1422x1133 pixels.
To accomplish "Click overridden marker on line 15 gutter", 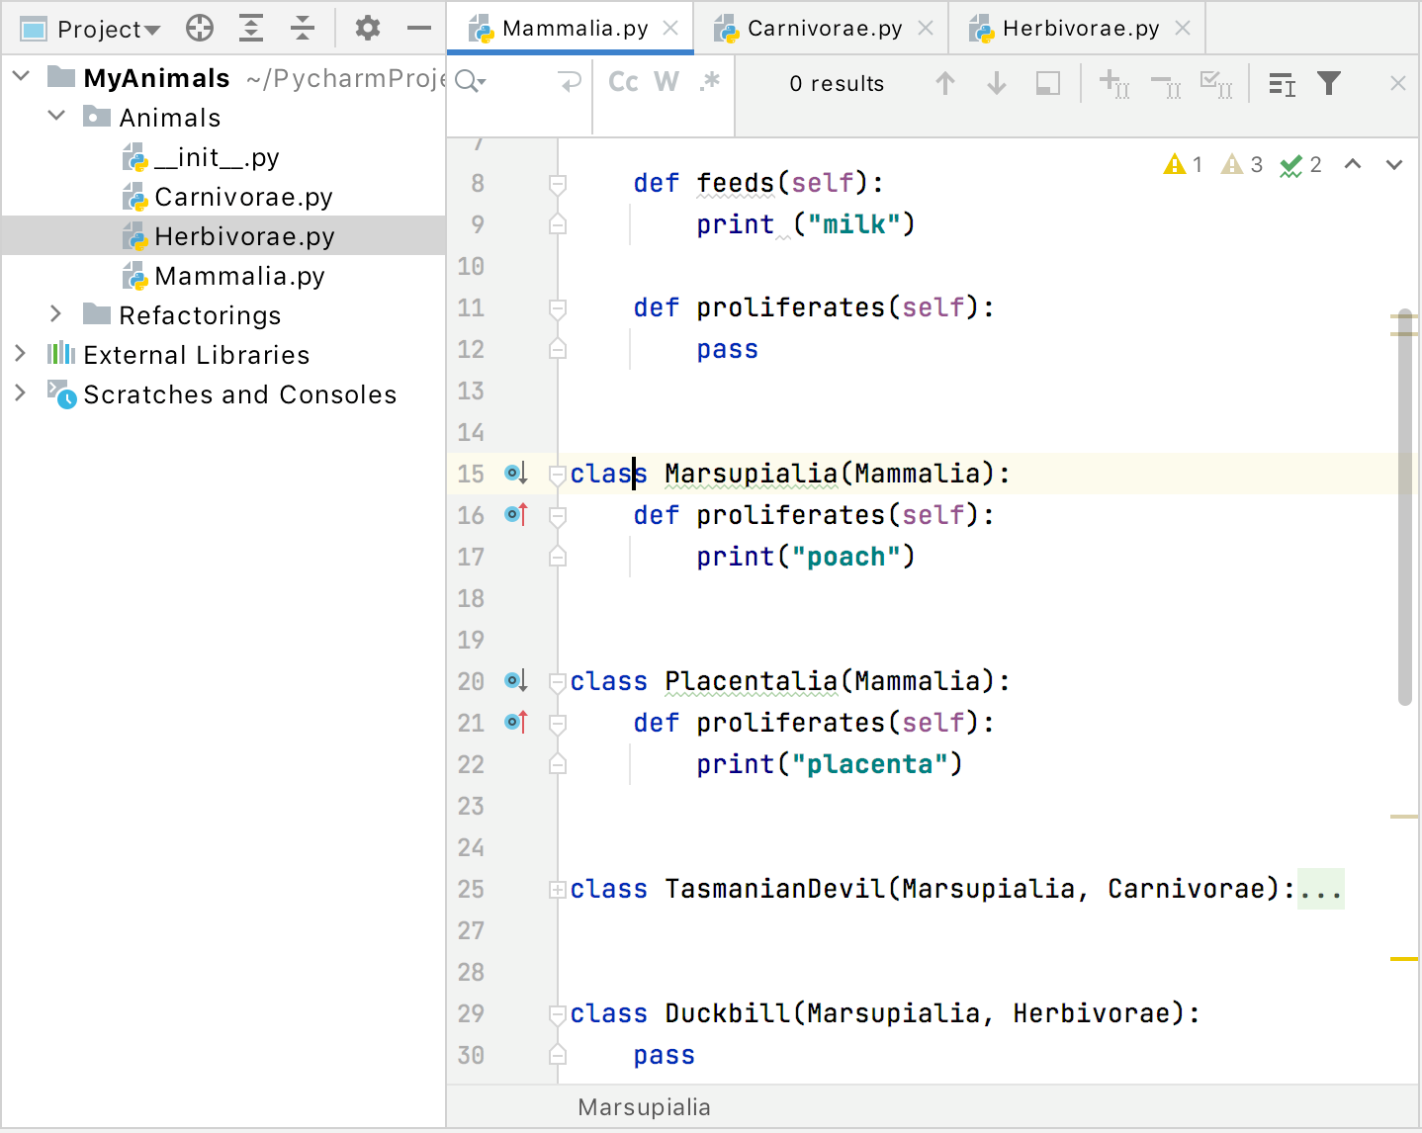I will [516, 474].
